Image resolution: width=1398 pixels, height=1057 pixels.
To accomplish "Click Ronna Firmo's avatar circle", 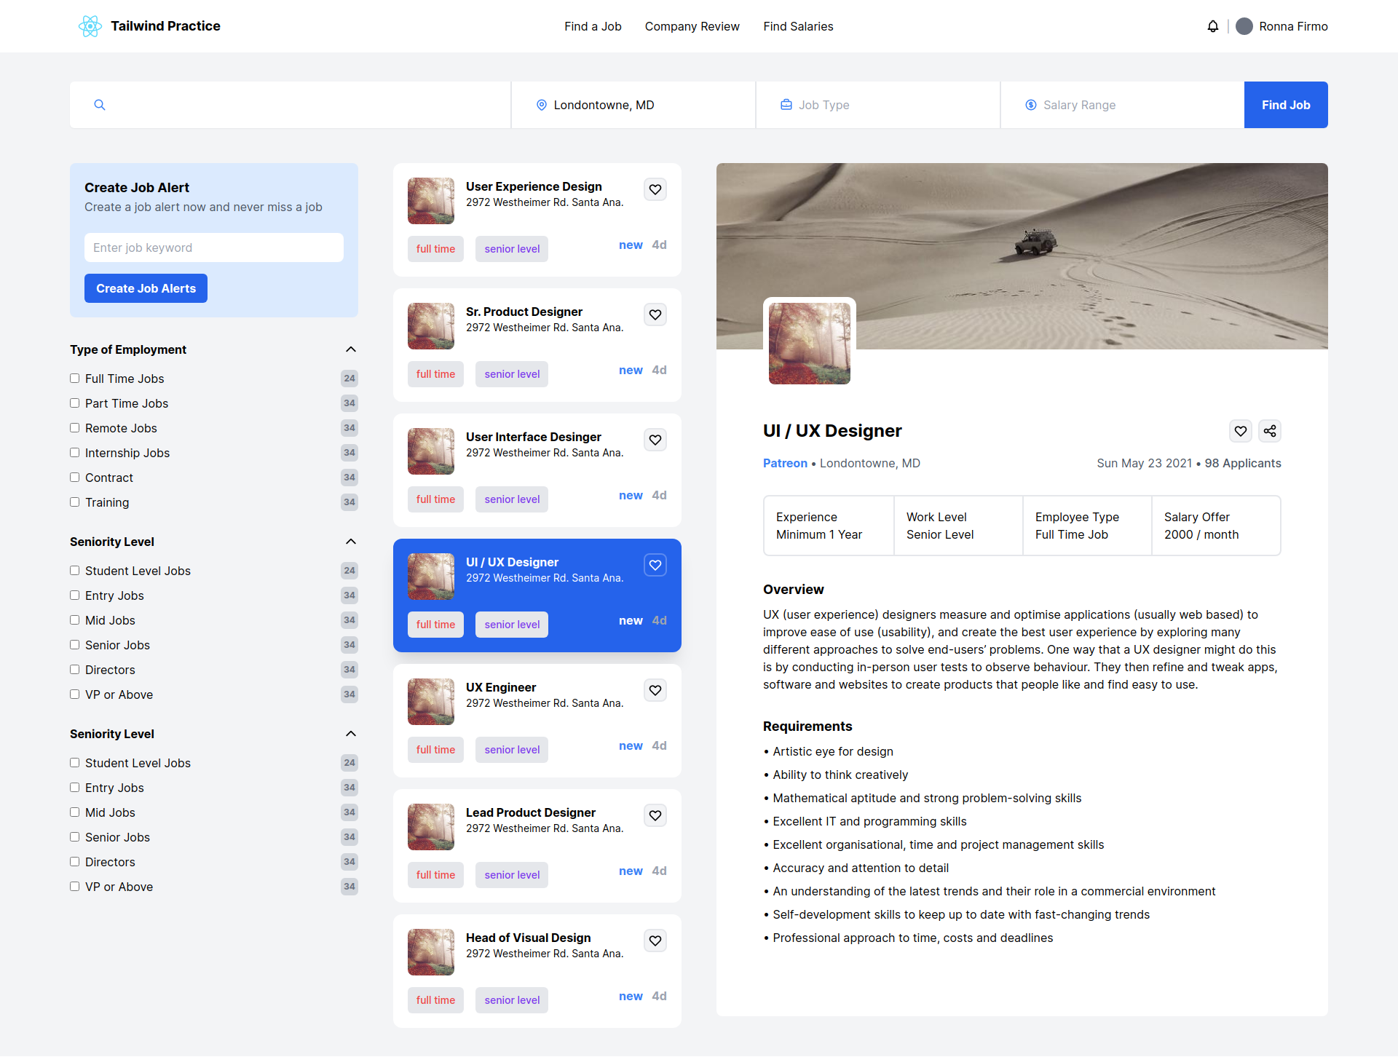I will point(1244,26).
